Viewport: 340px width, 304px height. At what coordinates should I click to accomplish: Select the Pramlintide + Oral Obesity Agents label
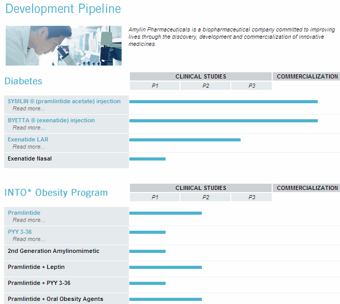pos(55,299)
